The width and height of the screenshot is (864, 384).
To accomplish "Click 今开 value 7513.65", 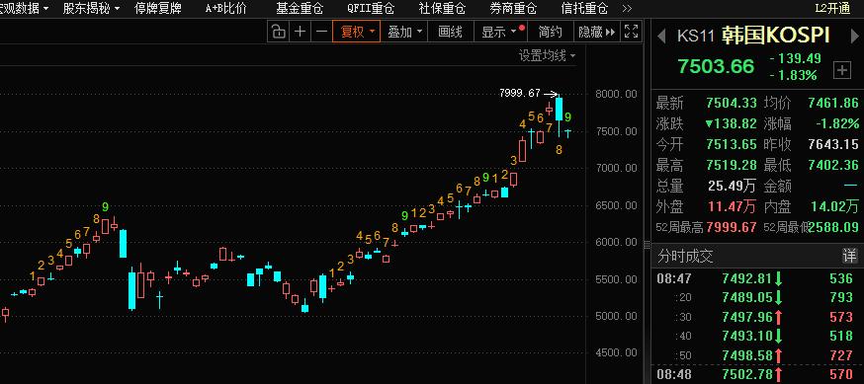I will click(x=732, y=145).
